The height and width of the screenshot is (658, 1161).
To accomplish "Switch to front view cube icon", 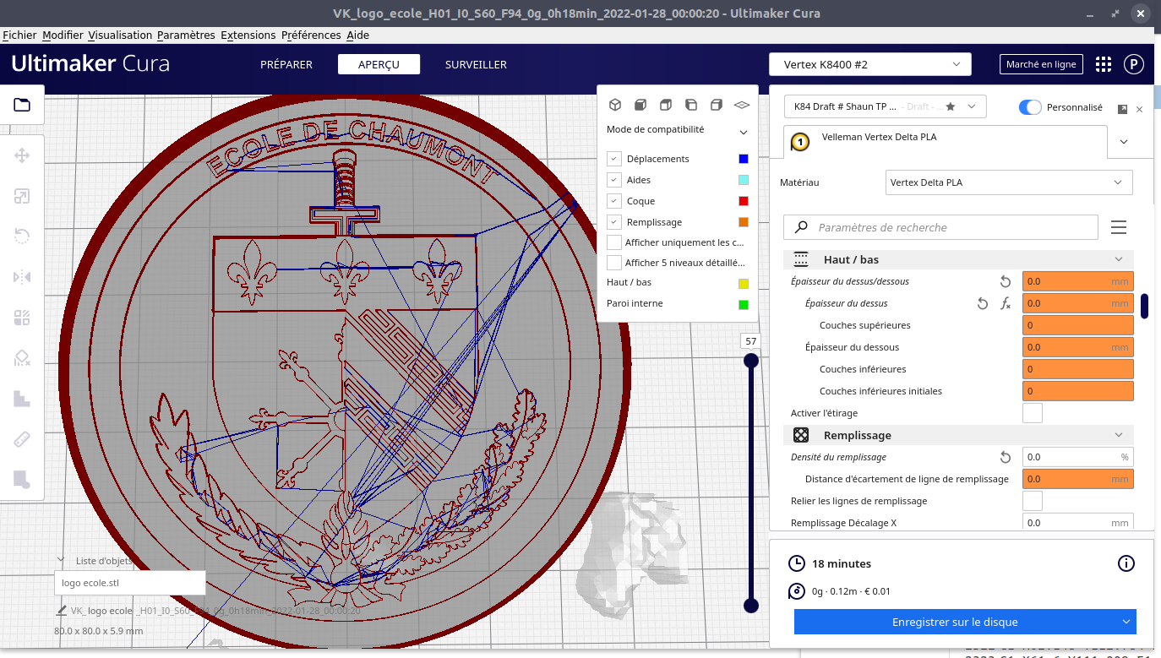I will coord(640,105).
